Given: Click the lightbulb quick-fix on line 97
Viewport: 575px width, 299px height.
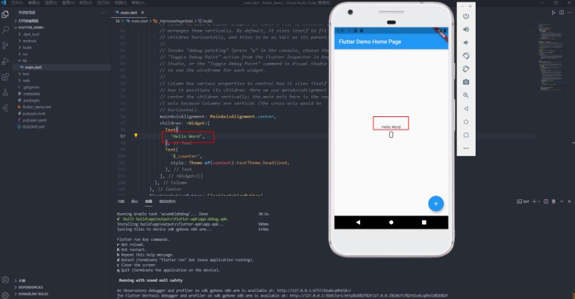Looking at the screenshot, I should tap(136, 136).
